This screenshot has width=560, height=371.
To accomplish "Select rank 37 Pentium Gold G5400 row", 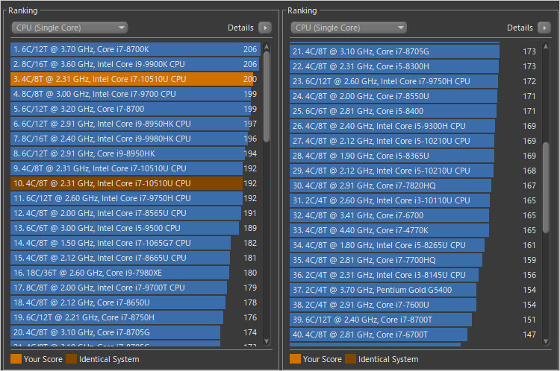I will coord(382,290).
